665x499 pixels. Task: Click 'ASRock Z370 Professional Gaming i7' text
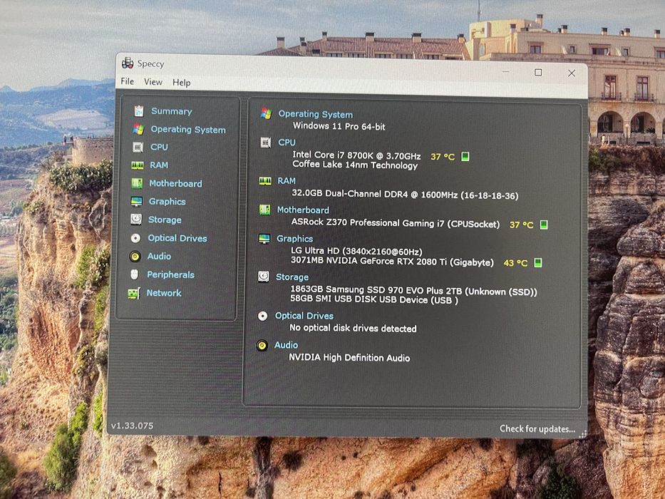[x=367, y=222]
